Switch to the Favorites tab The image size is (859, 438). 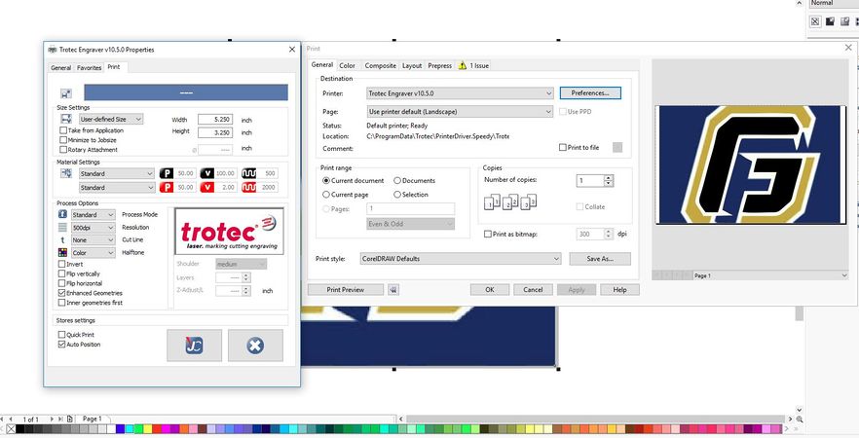(89, 68)
